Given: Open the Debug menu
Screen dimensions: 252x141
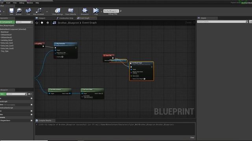Looking at the screenshot, I should (x=22, y=3).
